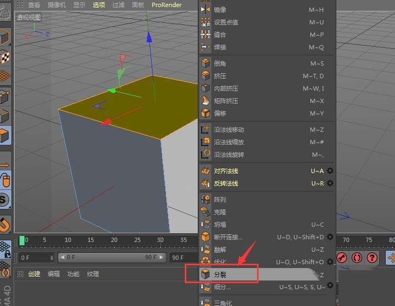This screenshot has height=306, width=395.
Task: Click 沿法线缩放 scale along normal icon
Action: (205, 142)
